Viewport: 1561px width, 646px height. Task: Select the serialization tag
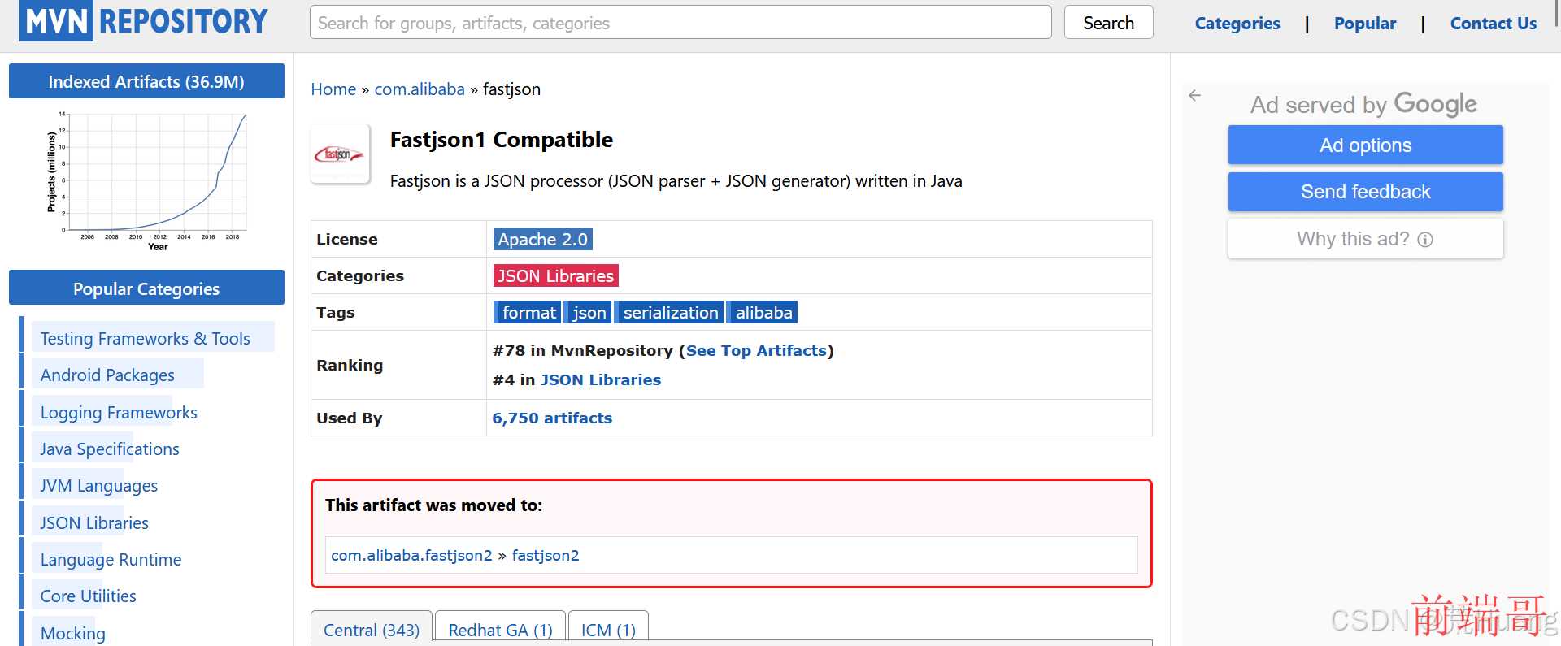(x=670, y=312)
